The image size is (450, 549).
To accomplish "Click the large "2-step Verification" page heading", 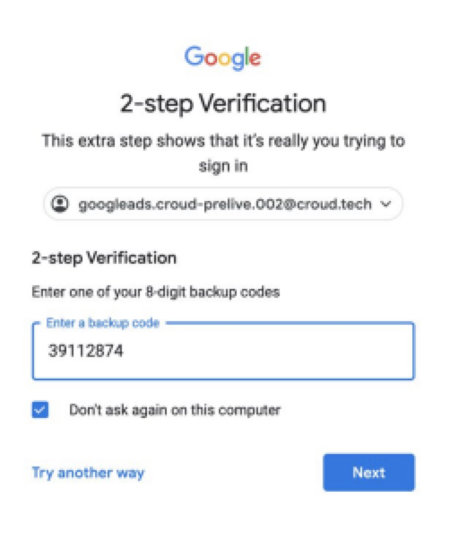I will pyautogui.click(x=223, y=104).
